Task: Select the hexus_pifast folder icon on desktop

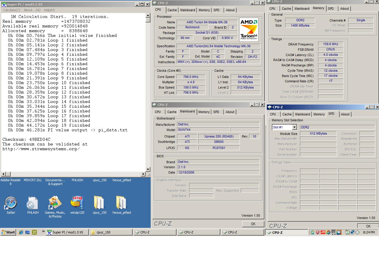Action: point(121,203)
